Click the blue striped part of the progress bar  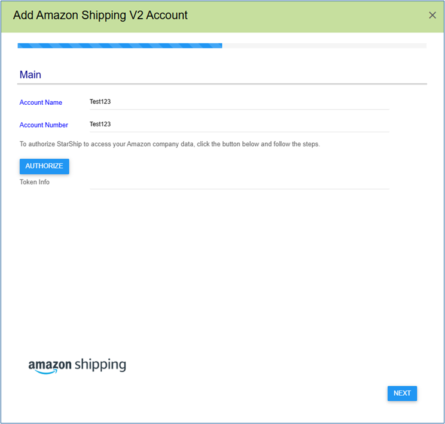click(120, 46)
